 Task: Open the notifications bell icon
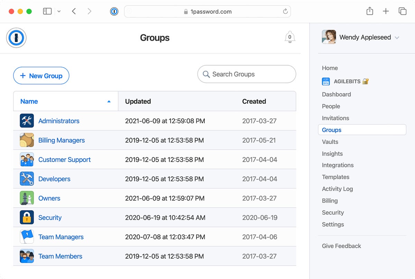coord(290,37)
